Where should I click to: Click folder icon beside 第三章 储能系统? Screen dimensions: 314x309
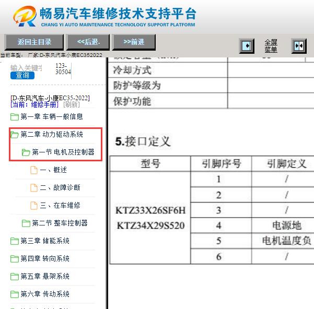tap(15, 241)
